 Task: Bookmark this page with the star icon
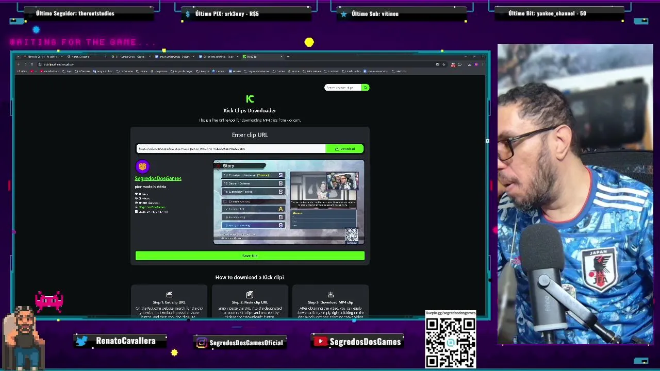pos(443,64)
